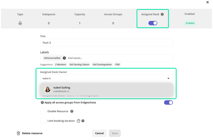
Task: Click the booking duration timer icon
Action: [x=79, y=121]
